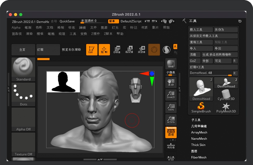
Task: Pick the Cylinder3D tool
Action: coord(226,95)
